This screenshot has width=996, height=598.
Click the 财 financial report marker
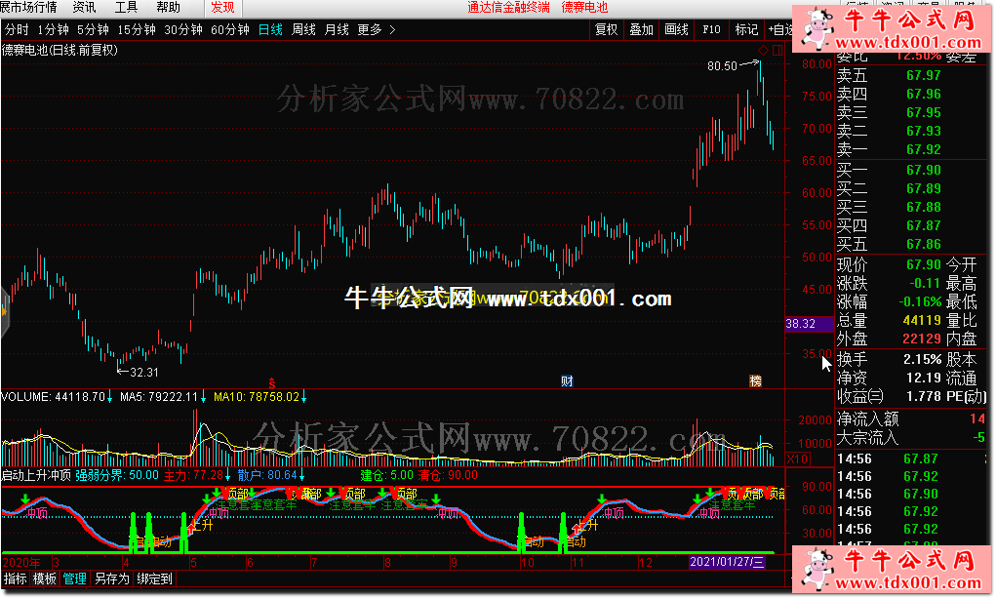(x=567, y=381)
